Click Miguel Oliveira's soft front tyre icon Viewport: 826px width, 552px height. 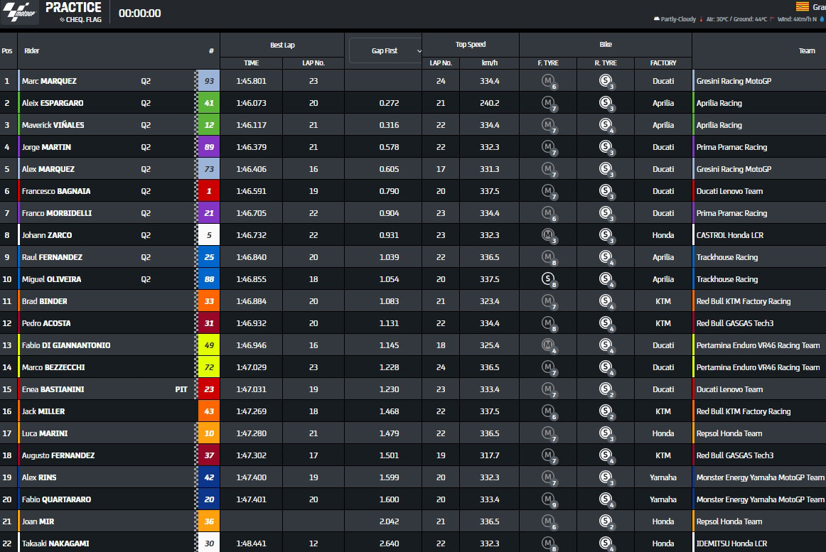click(548, 280)
